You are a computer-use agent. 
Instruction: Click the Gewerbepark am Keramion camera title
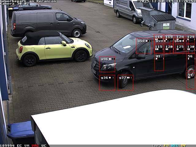[28, 1]
